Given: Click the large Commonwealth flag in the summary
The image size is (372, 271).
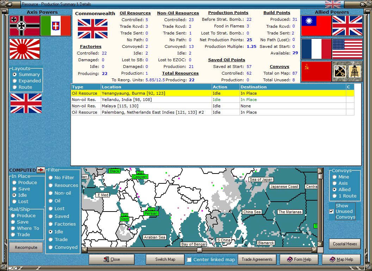Looking at the screenshot, I should point(93,29).
